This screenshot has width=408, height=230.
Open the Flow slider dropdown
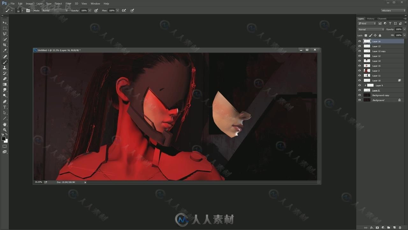(x=117, y=11)
